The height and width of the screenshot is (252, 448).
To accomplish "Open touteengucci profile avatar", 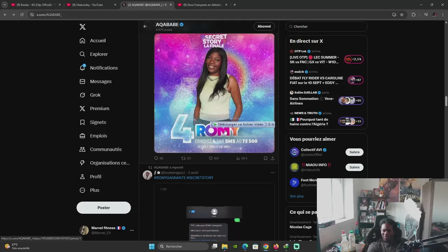I will pos(147,175).
